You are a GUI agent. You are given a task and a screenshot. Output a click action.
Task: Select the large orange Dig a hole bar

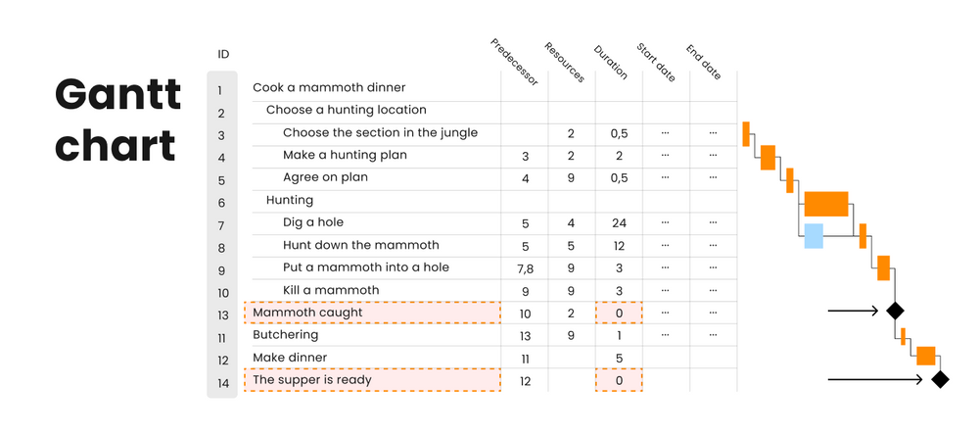(825, 204)
